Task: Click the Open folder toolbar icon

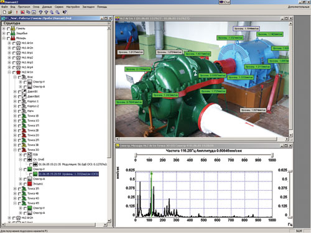Action: coord(10,12)
